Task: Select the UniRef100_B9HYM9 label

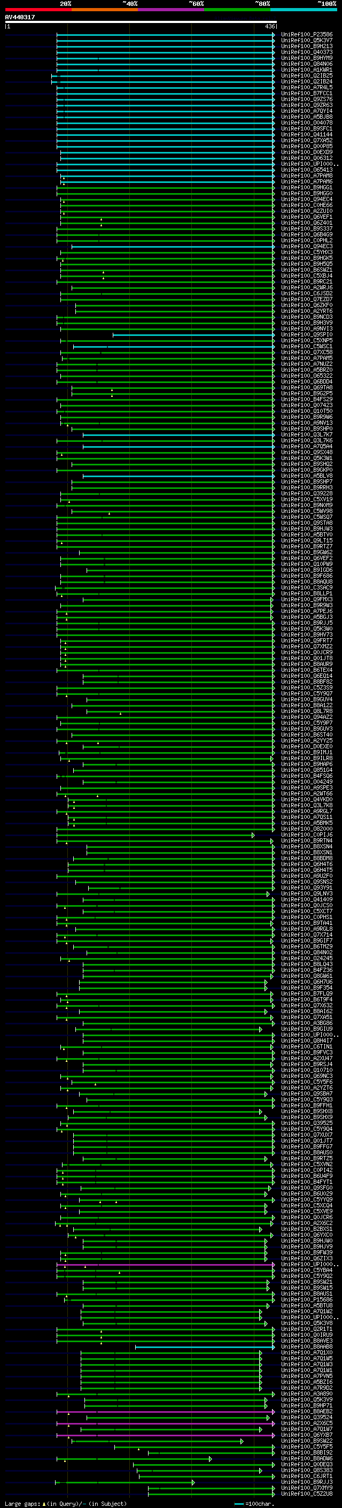Action: click(307, 58)
